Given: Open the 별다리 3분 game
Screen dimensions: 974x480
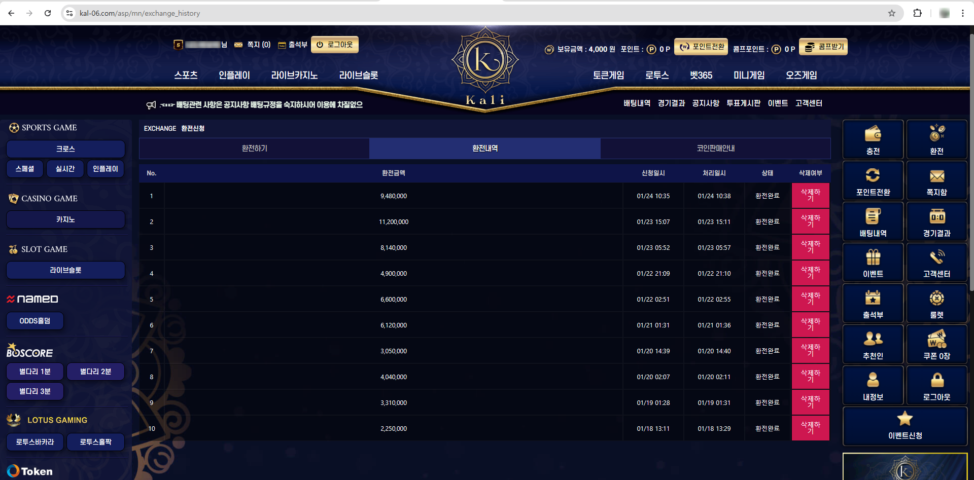Looking at the screenshot, I should pos(35,391).
